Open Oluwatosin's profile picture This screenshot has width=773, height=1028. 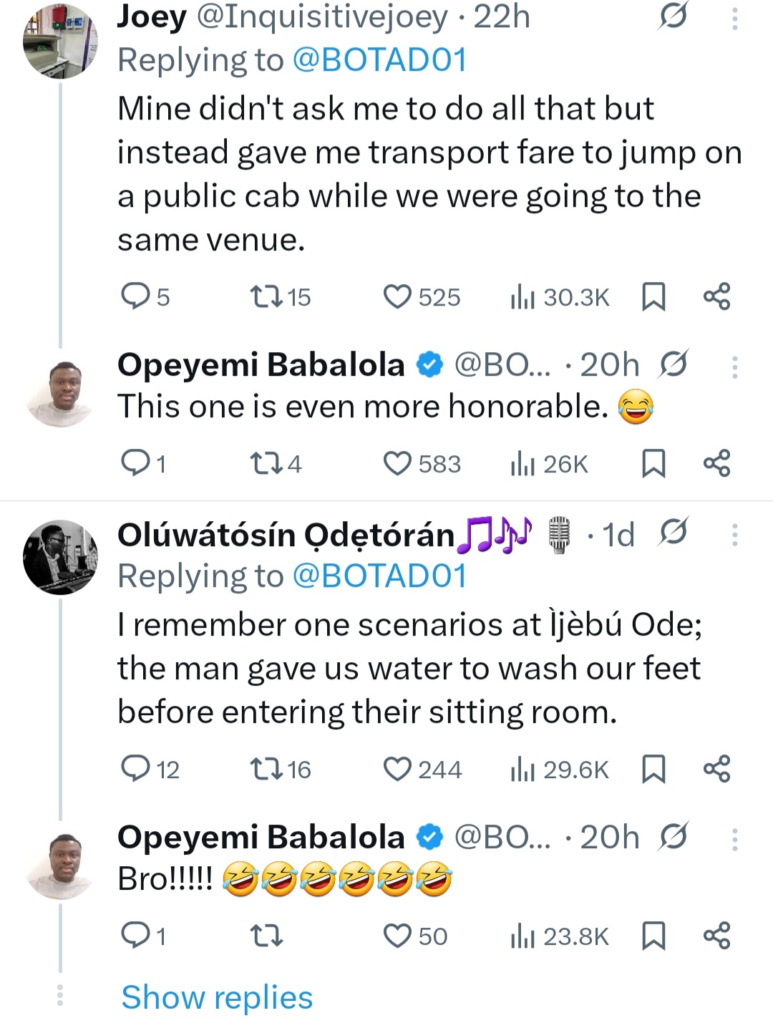click(60, 557)
